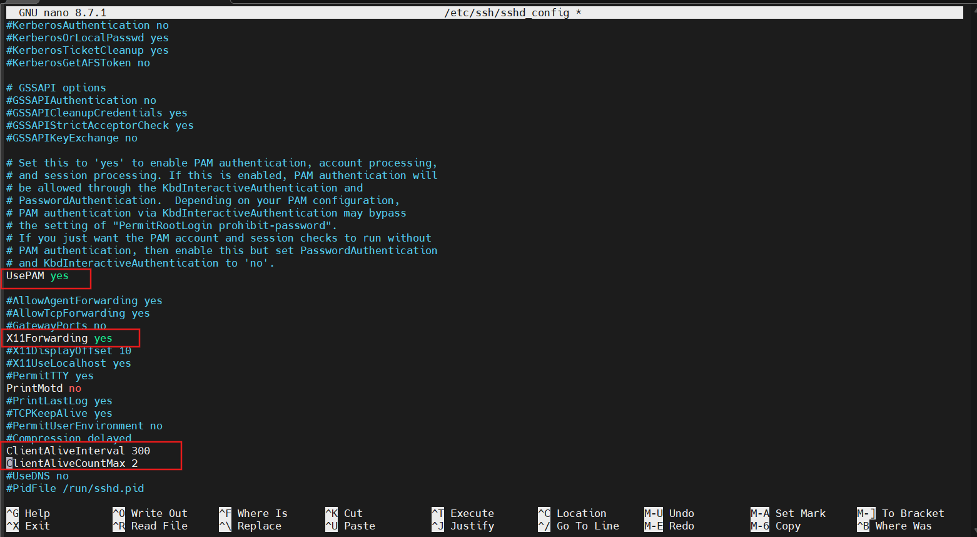Screen dimensions: 977x537
Task: Click the Undo shortcut
Action: pyautogui.click(x=669, y=513)
